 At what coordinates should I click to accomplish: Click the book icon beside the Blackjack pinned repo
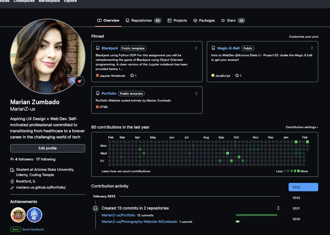tap(97, 48)
